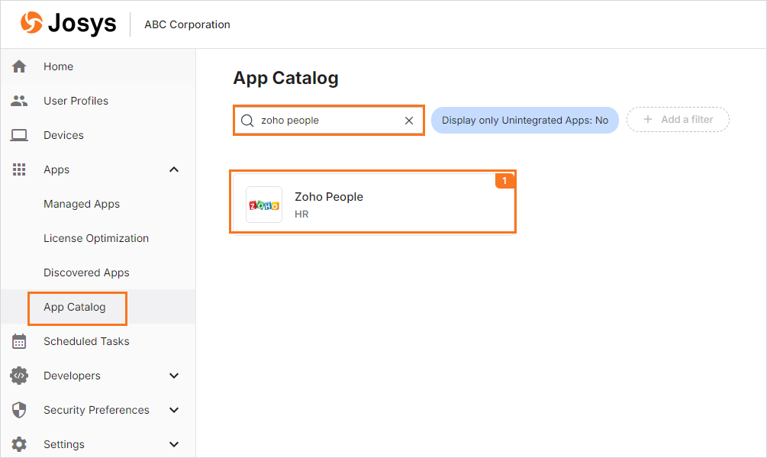Open Discovered Apps submenu item
The height and width of the screenshot is (458, 767).
[x=86, y=273]
